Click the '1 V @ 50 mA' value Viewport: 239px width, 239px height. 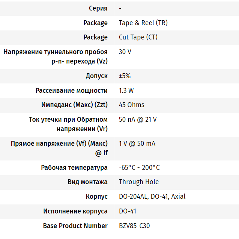pyautogui.click(x=137, y=144)
